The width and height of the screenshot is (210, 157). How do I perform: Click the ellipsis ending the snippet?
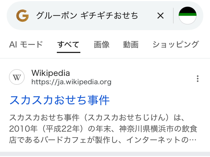point(193,139)
